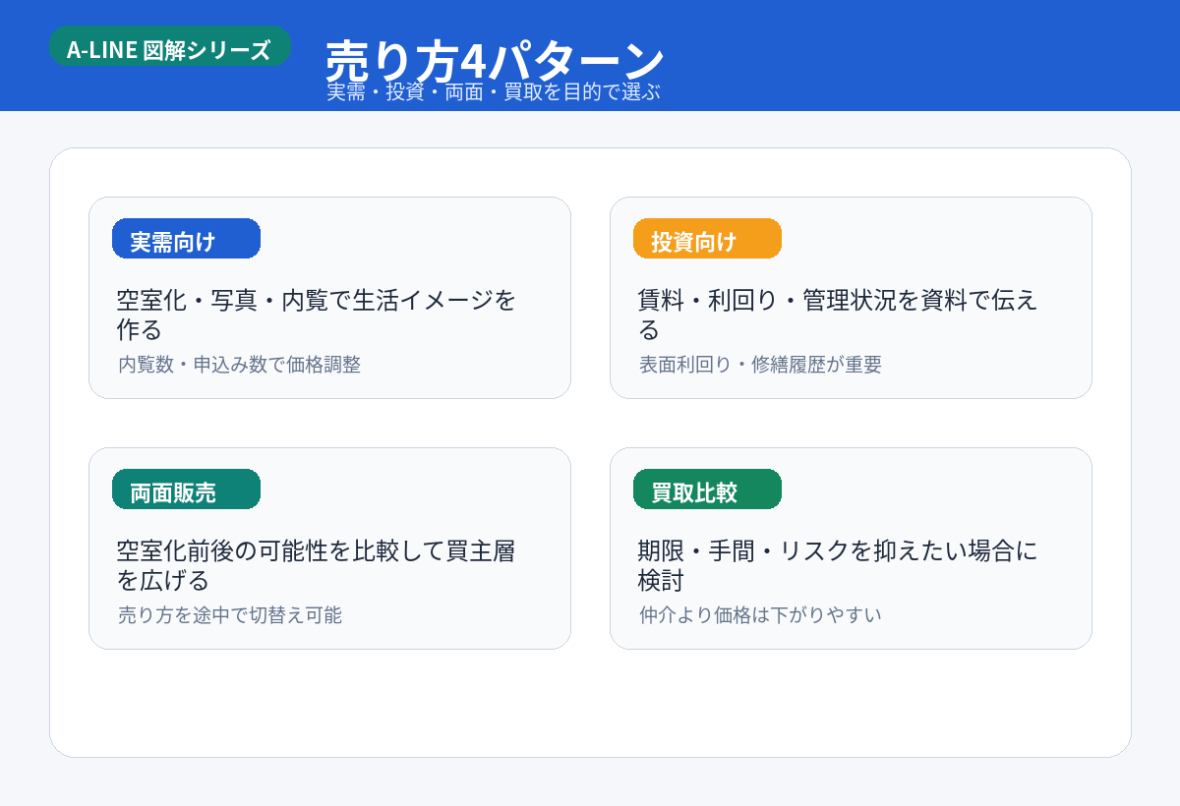Click the note 表面利回り・修繕履歴が重要
1180x806 pixels.
coord(760,365)
